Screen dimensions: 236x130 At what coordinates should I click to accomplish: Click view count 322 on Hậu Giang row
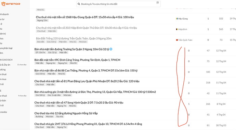click(x=221, y=19)
